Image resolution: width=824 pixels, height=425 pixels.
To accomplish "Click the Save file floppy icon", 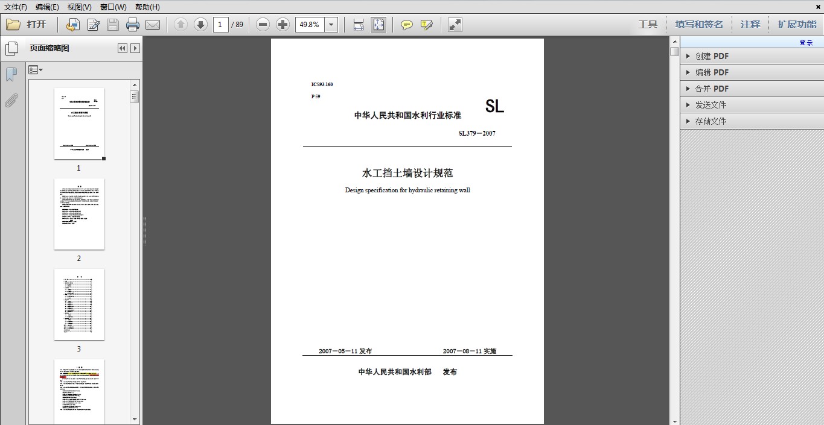I will 113,25.
